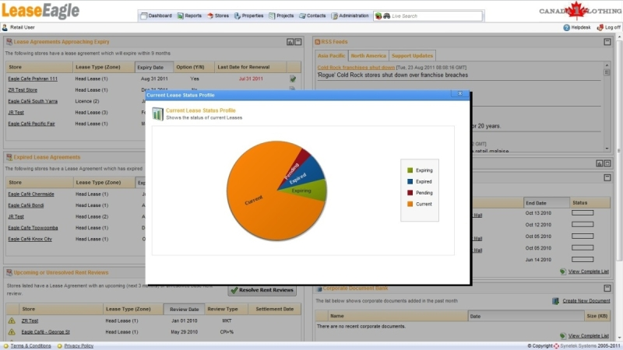
Task: Open Eagle Café Knox City store
Action: click(30, 239)
